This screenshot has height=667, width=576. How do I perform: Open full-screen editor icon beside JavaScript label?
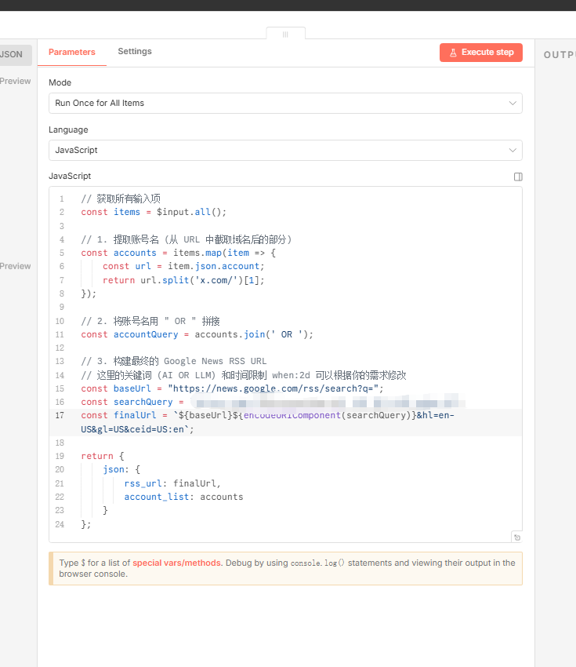pos(518,177)
